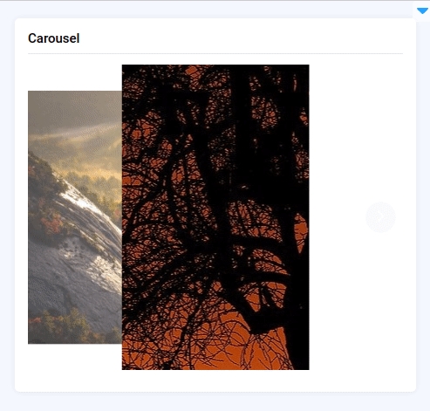Screen dimensions: 430x411
Task: Click the green shrubs at the mountain image bottom
Action: [x=67, y=327]
